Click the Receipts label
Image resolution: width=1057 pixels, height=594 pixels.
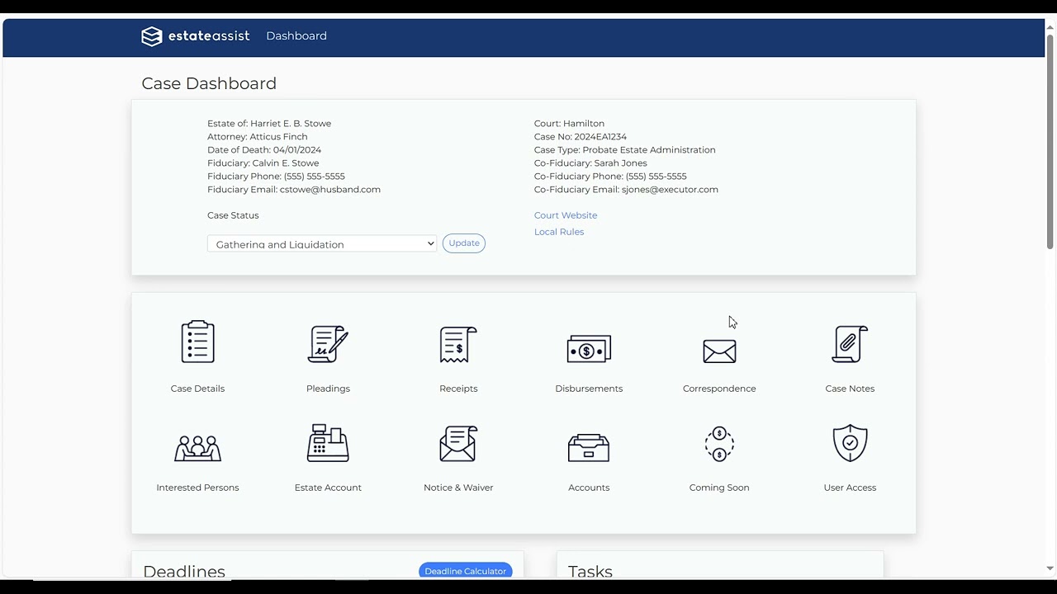(x=458, y=389)
